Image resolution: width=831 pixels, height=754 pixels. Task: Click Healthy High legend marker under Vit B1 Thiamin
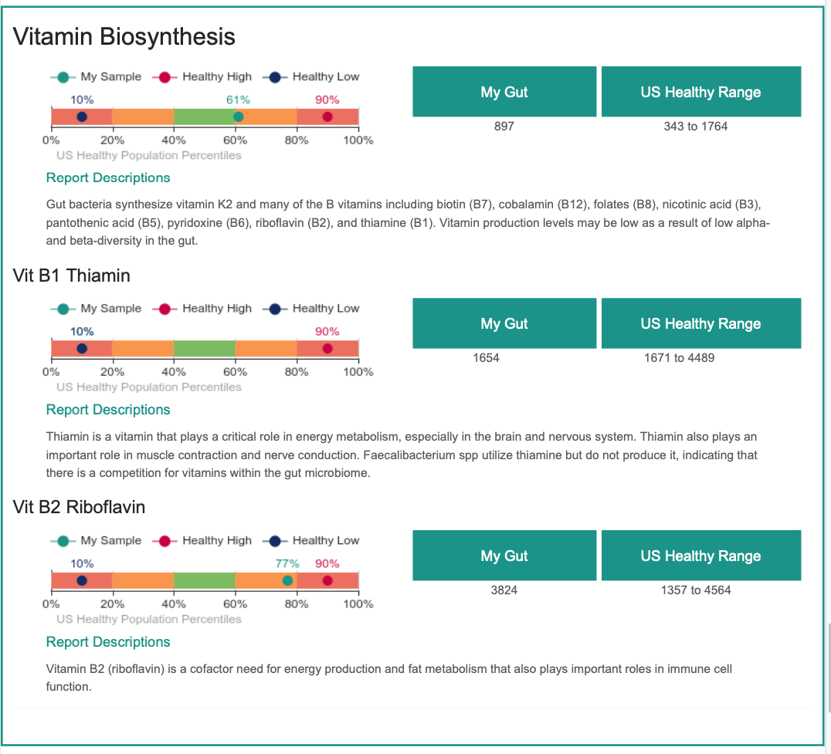[165, 309]
